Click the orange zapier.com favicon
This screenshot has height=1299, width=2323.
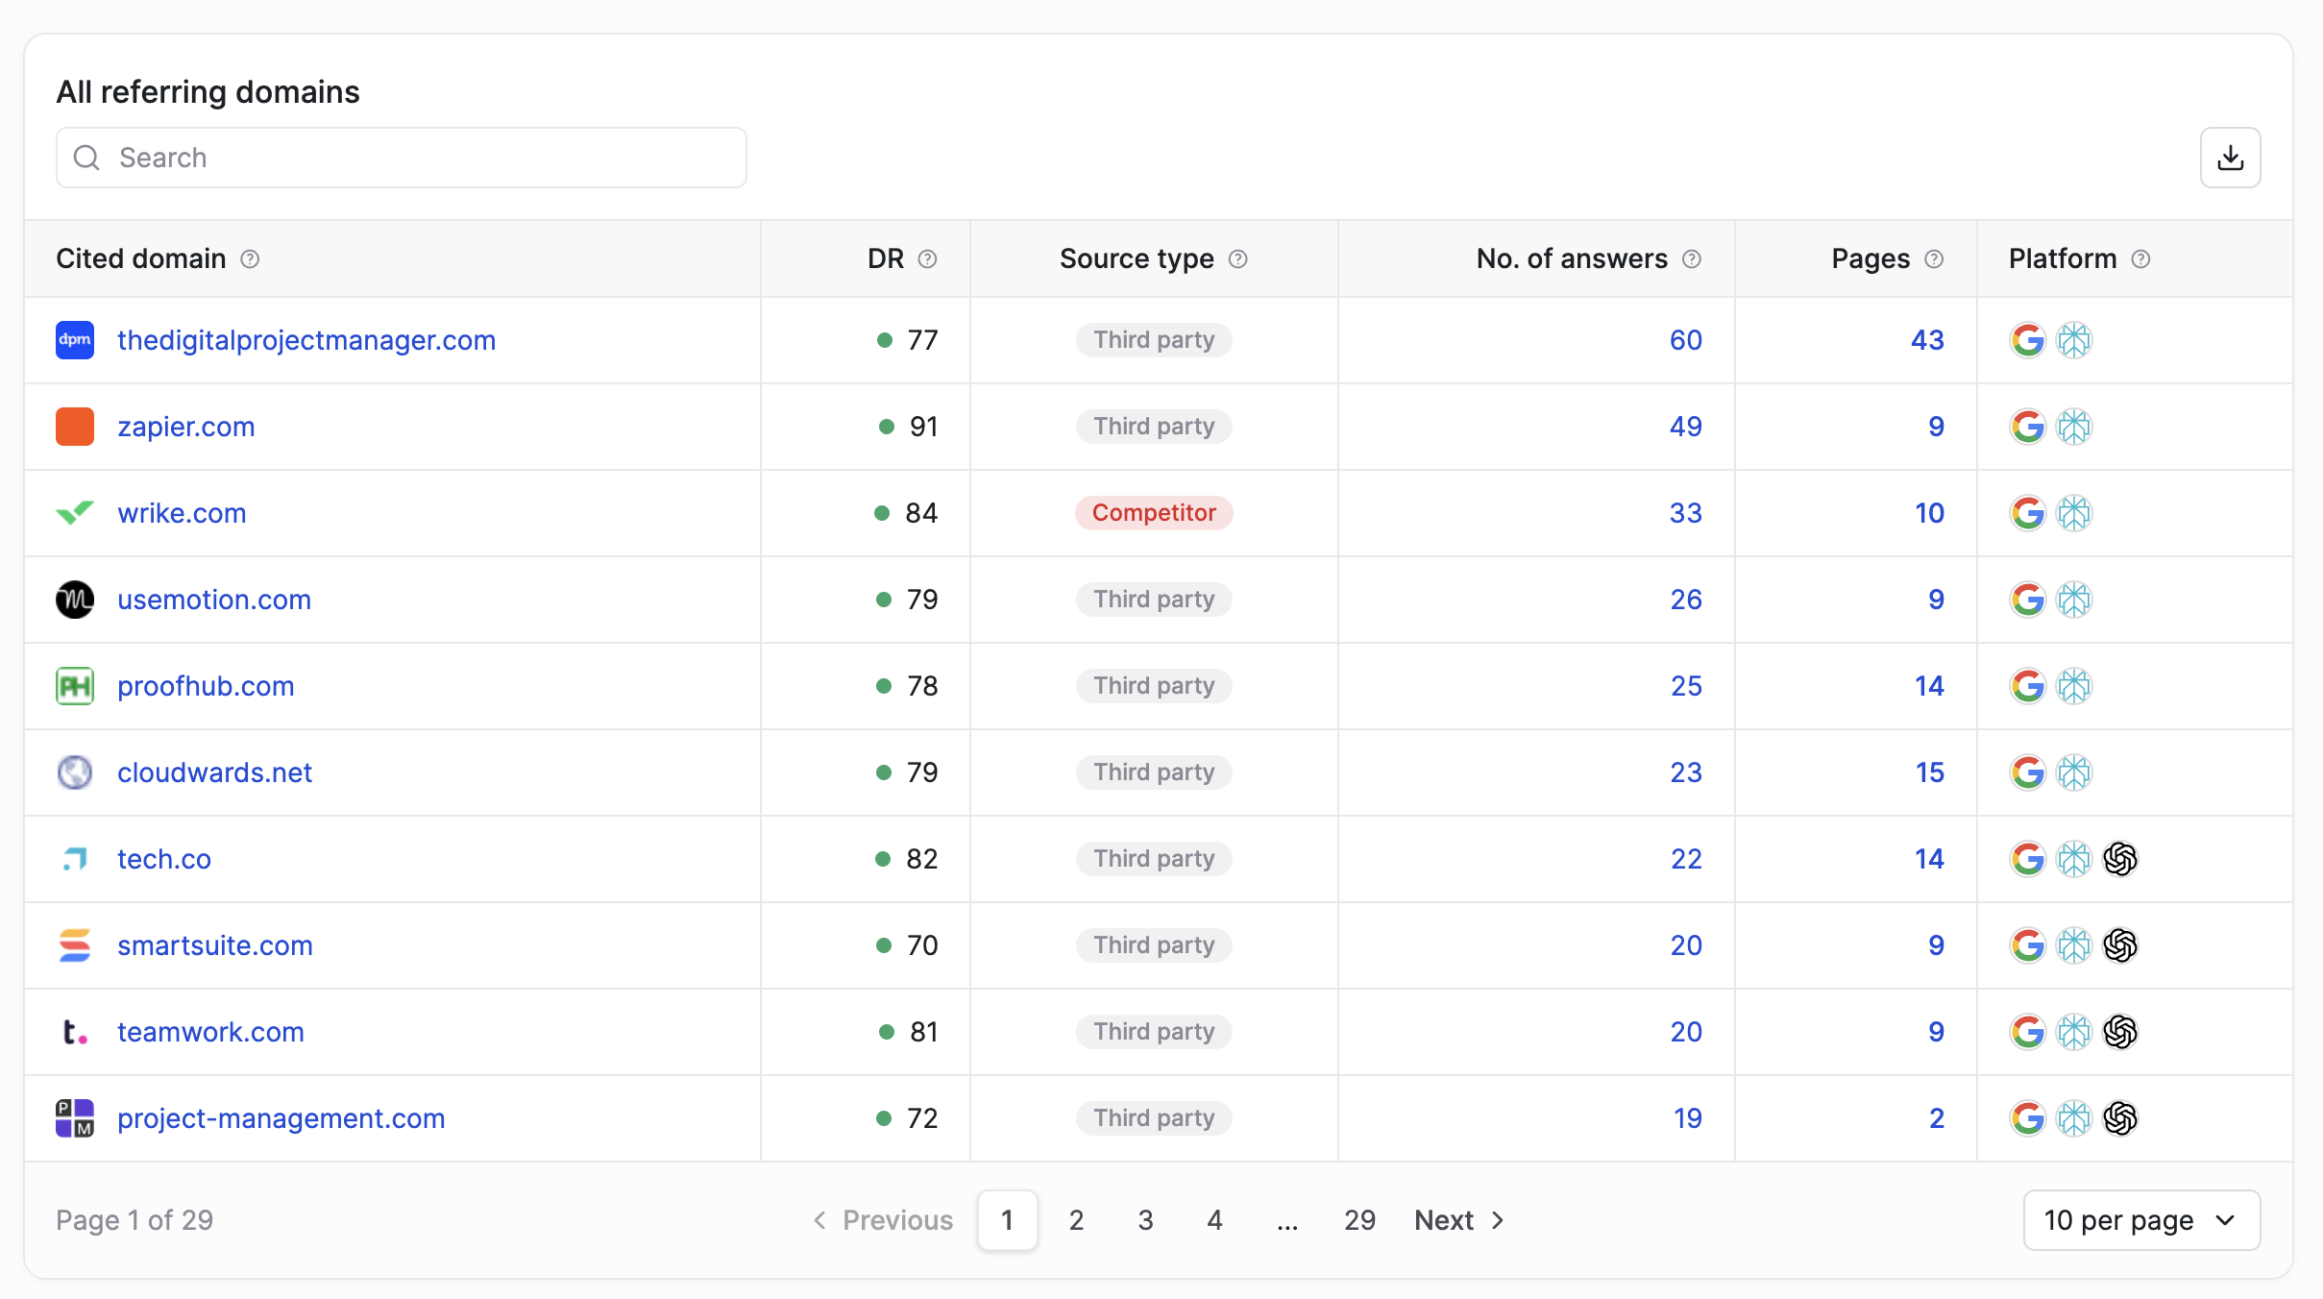(75, 427)
